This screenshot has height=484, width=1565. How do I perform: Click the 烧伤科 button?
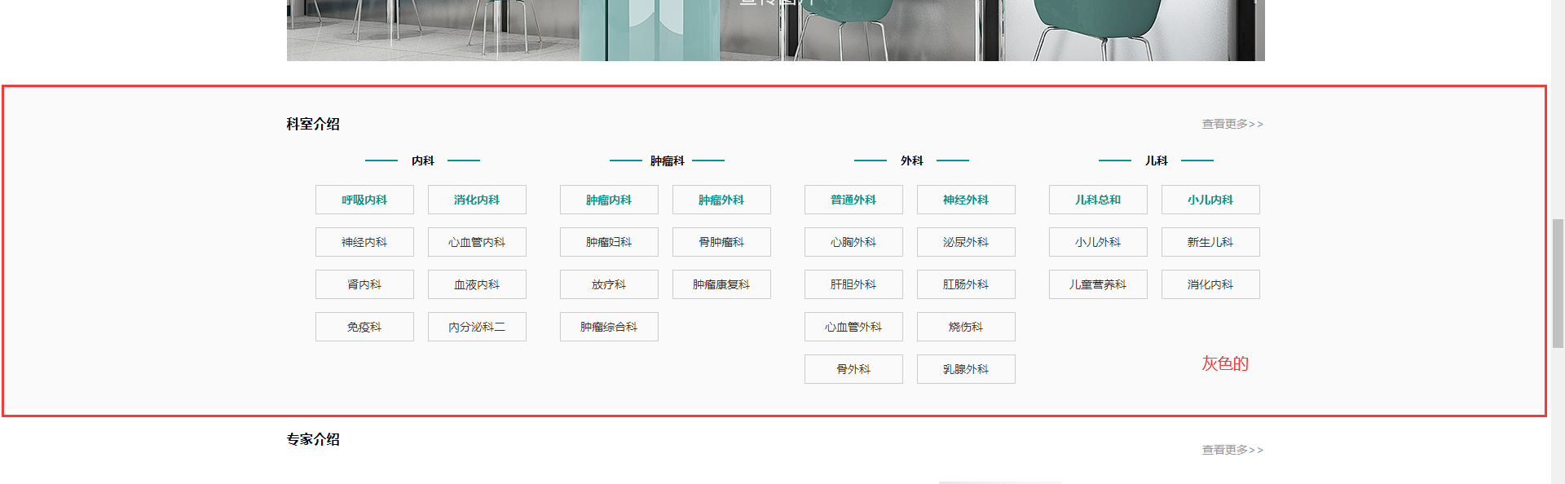pyautogui.click(x=966, y=327)
